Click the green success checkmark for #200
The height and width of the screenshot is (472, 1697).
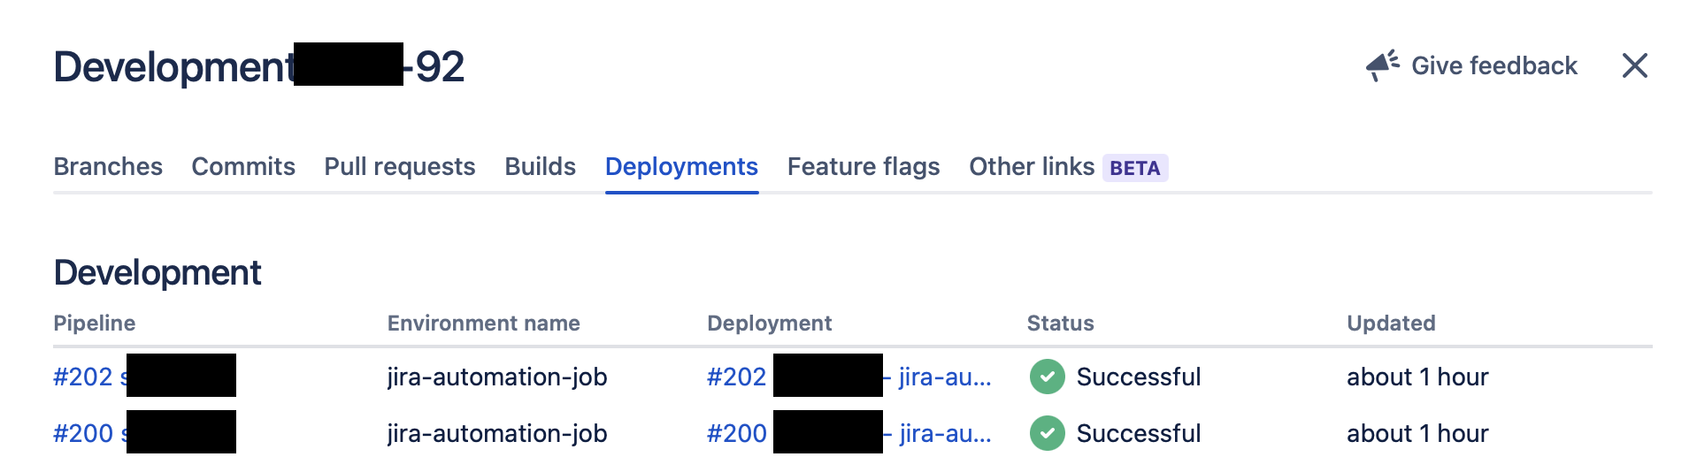1047,433
